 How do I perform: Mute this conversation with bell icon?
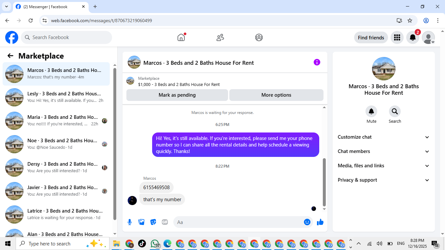click(371, 112)
